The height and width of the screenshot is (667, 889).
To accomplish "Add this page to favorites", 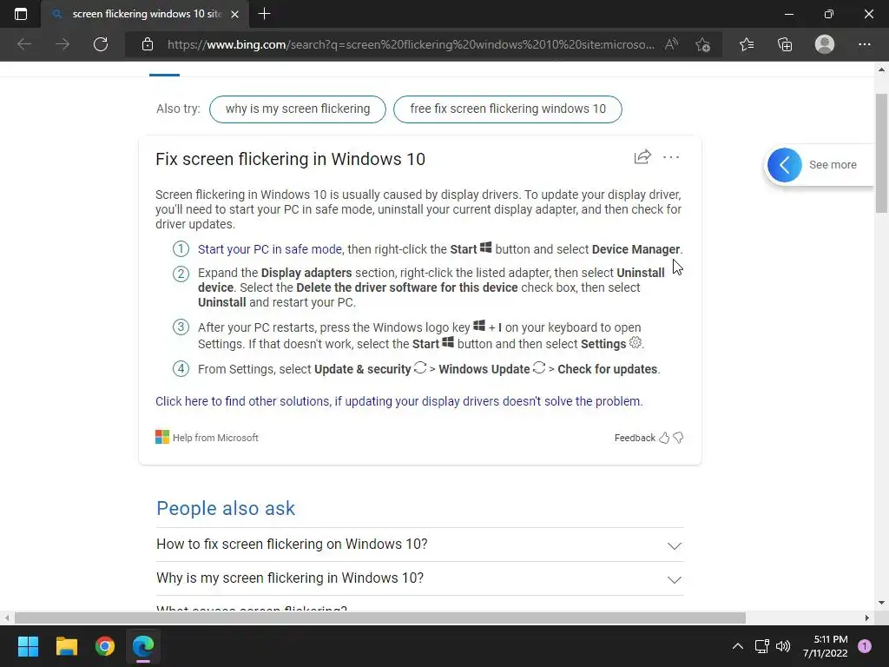I will coord(703,44).
